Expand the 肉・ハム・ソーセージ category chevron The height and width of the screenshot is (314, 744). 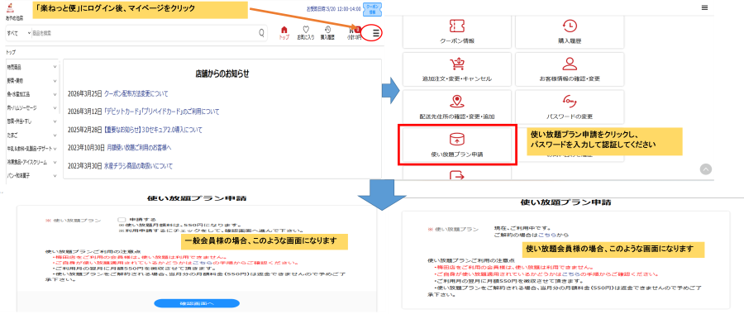point(55,108)
